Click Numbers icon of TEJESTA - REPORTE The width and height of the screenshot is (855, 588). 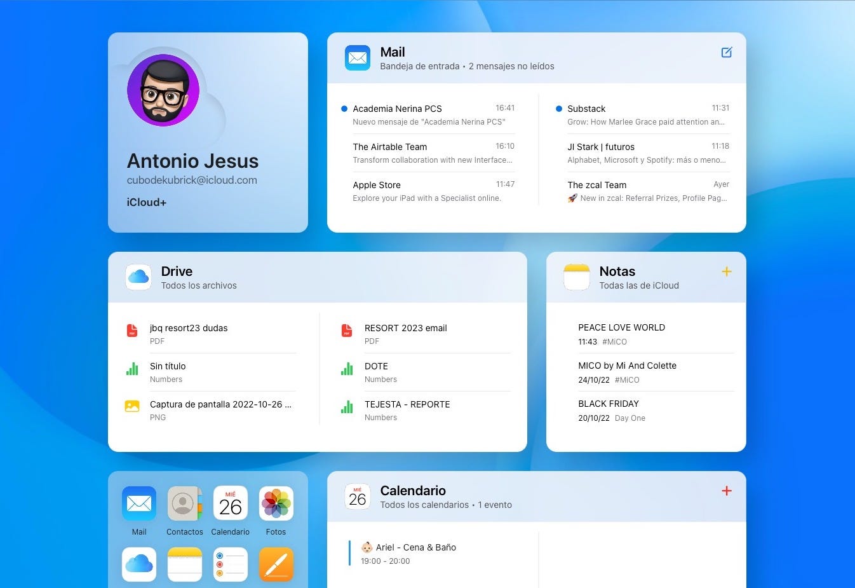coord(347,407)
